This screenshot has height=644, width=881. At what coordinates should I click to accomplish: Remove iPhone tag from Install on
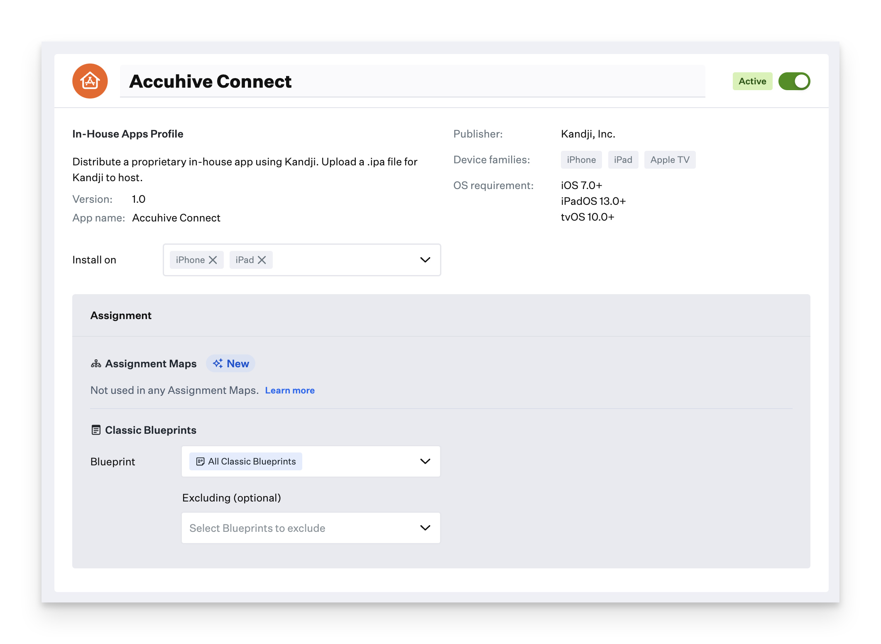(213, 260)
